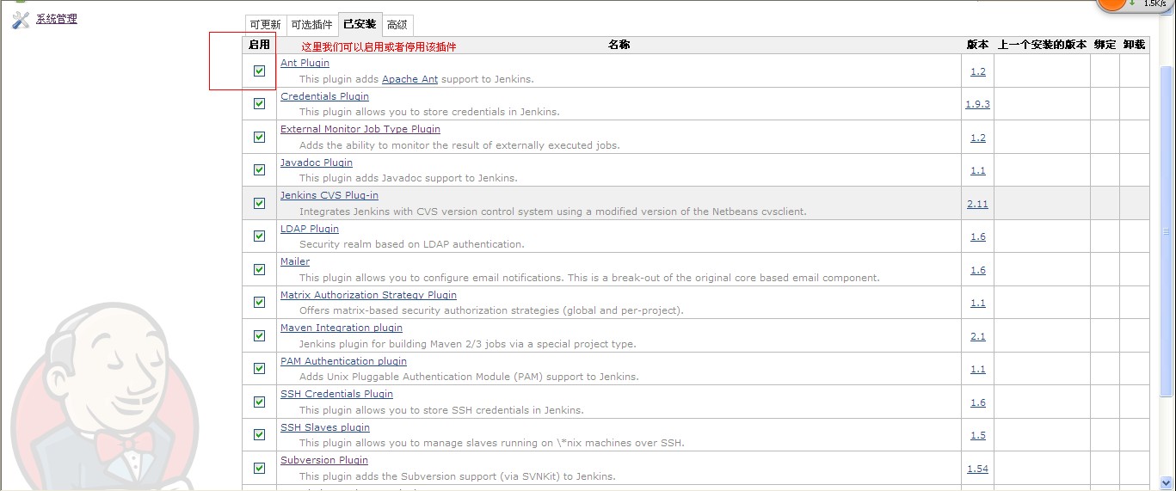Click Credentials Plugin version 1.9.3 link

pyautogui.click(x=978, y=104)
